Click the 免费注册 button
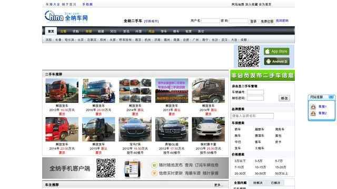 click(267, 22)
